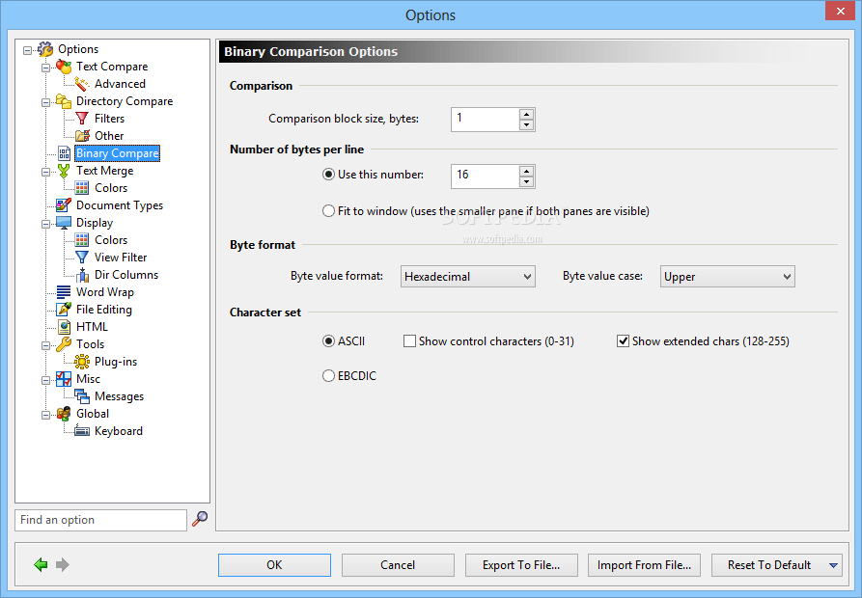Go back with green left arrow

click(41, 564)
